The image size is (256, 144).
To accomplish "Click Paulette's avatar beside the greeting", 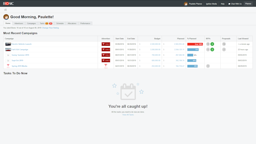I will pyautogui.click(x=6, y=17).
